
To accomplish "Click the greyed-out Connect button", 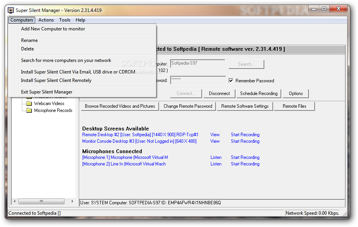I will [x=186, y=93].
